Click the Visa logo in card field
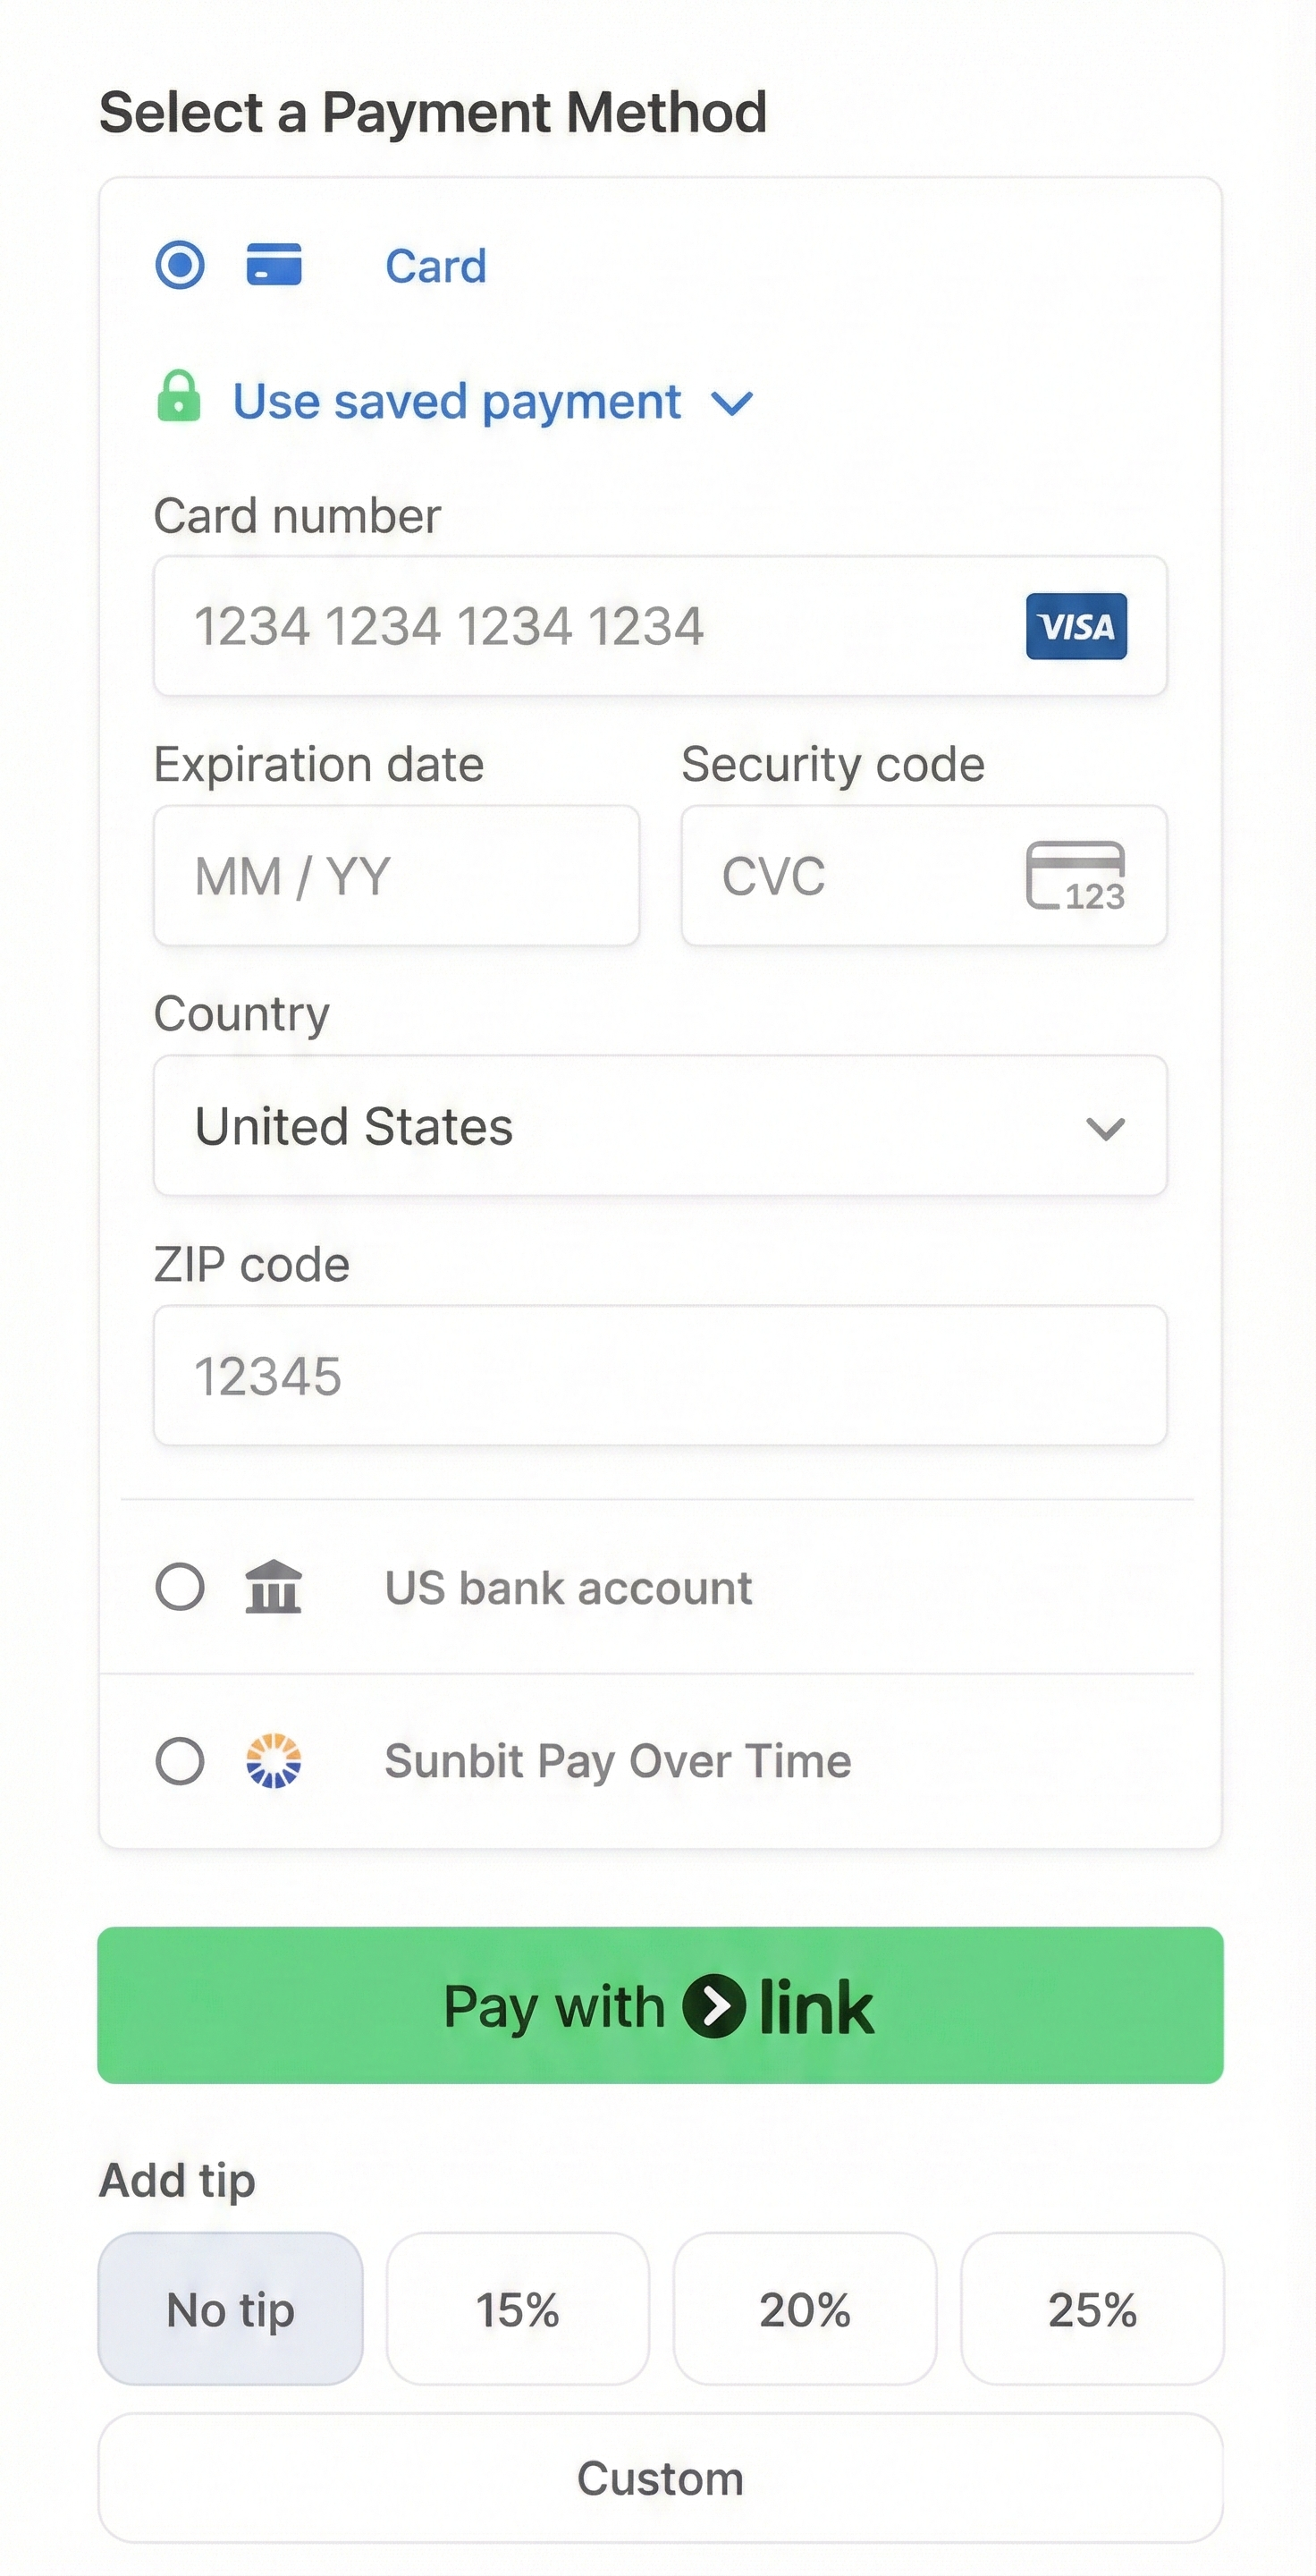Viewport: 1316px width, 2576px height. [1076, 627]
